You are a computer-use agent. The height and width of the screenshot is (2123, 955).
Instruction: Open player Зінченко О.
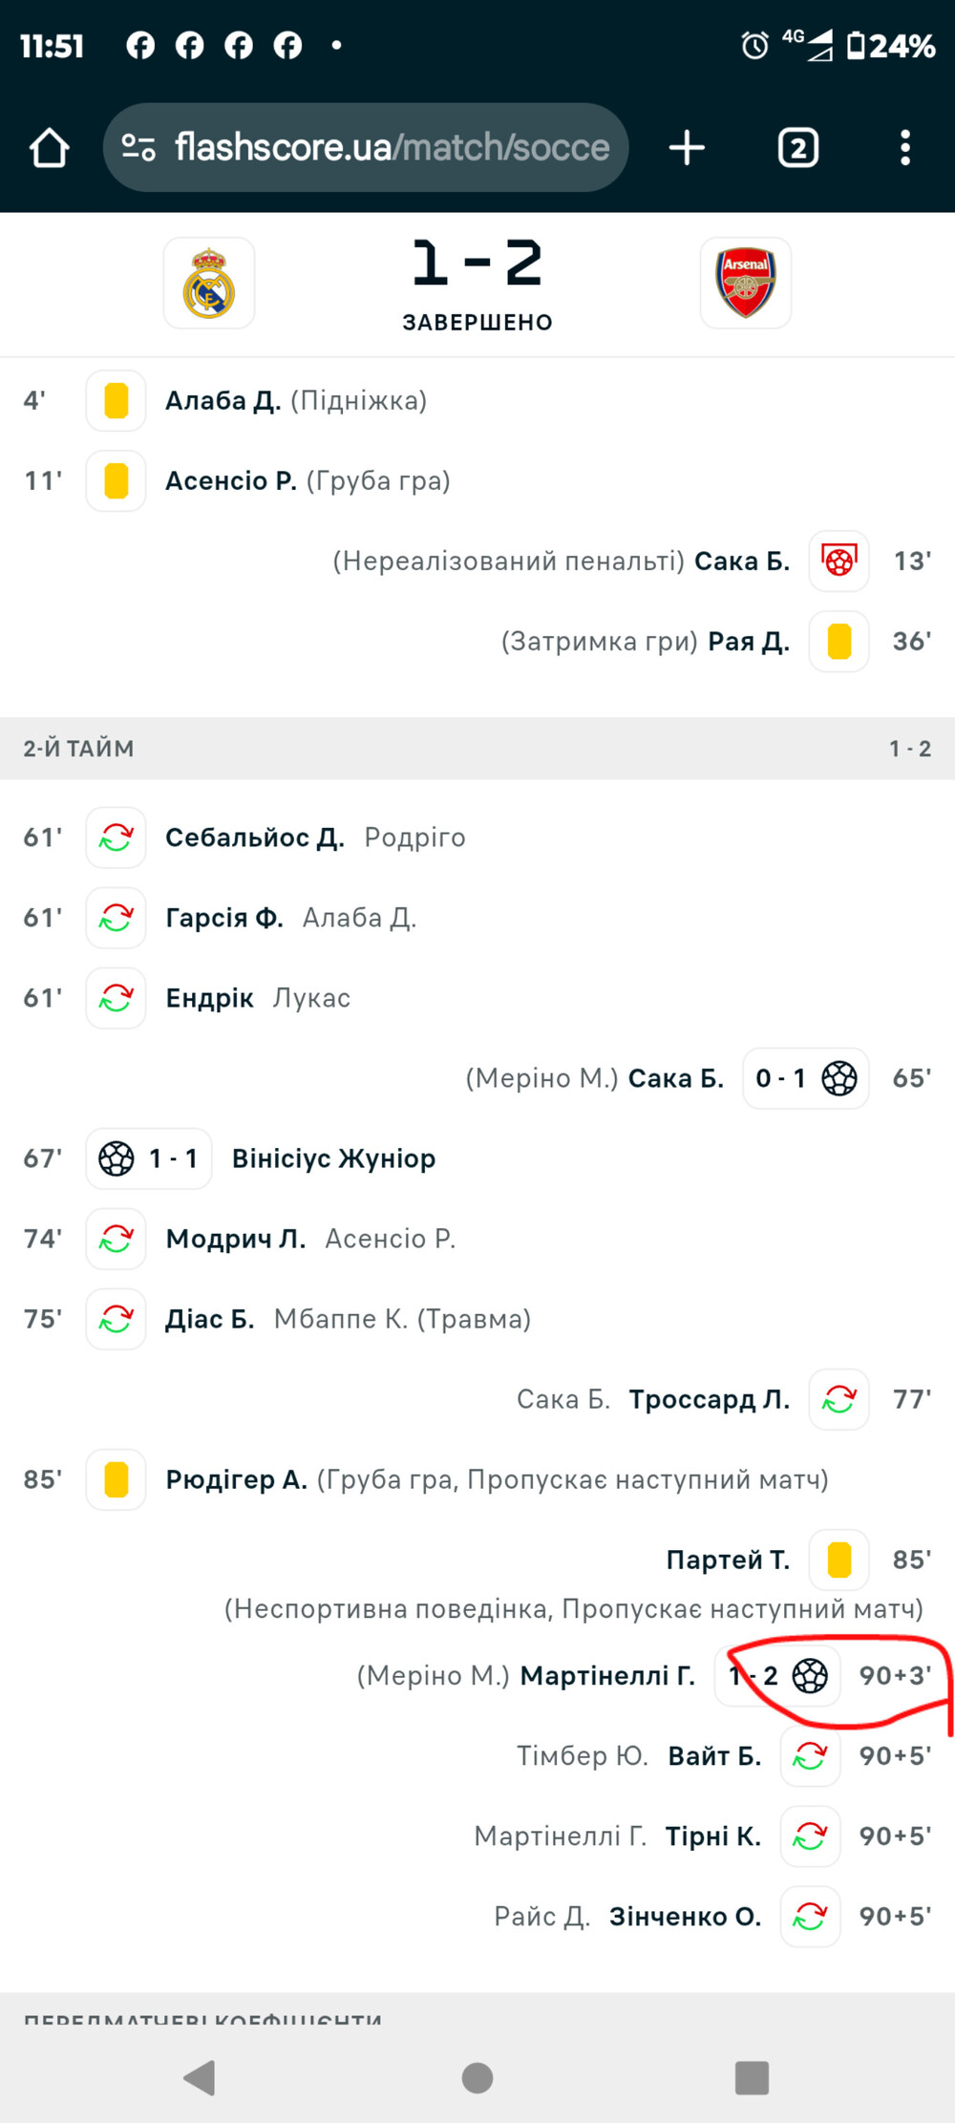click(x=686, y=1916)
